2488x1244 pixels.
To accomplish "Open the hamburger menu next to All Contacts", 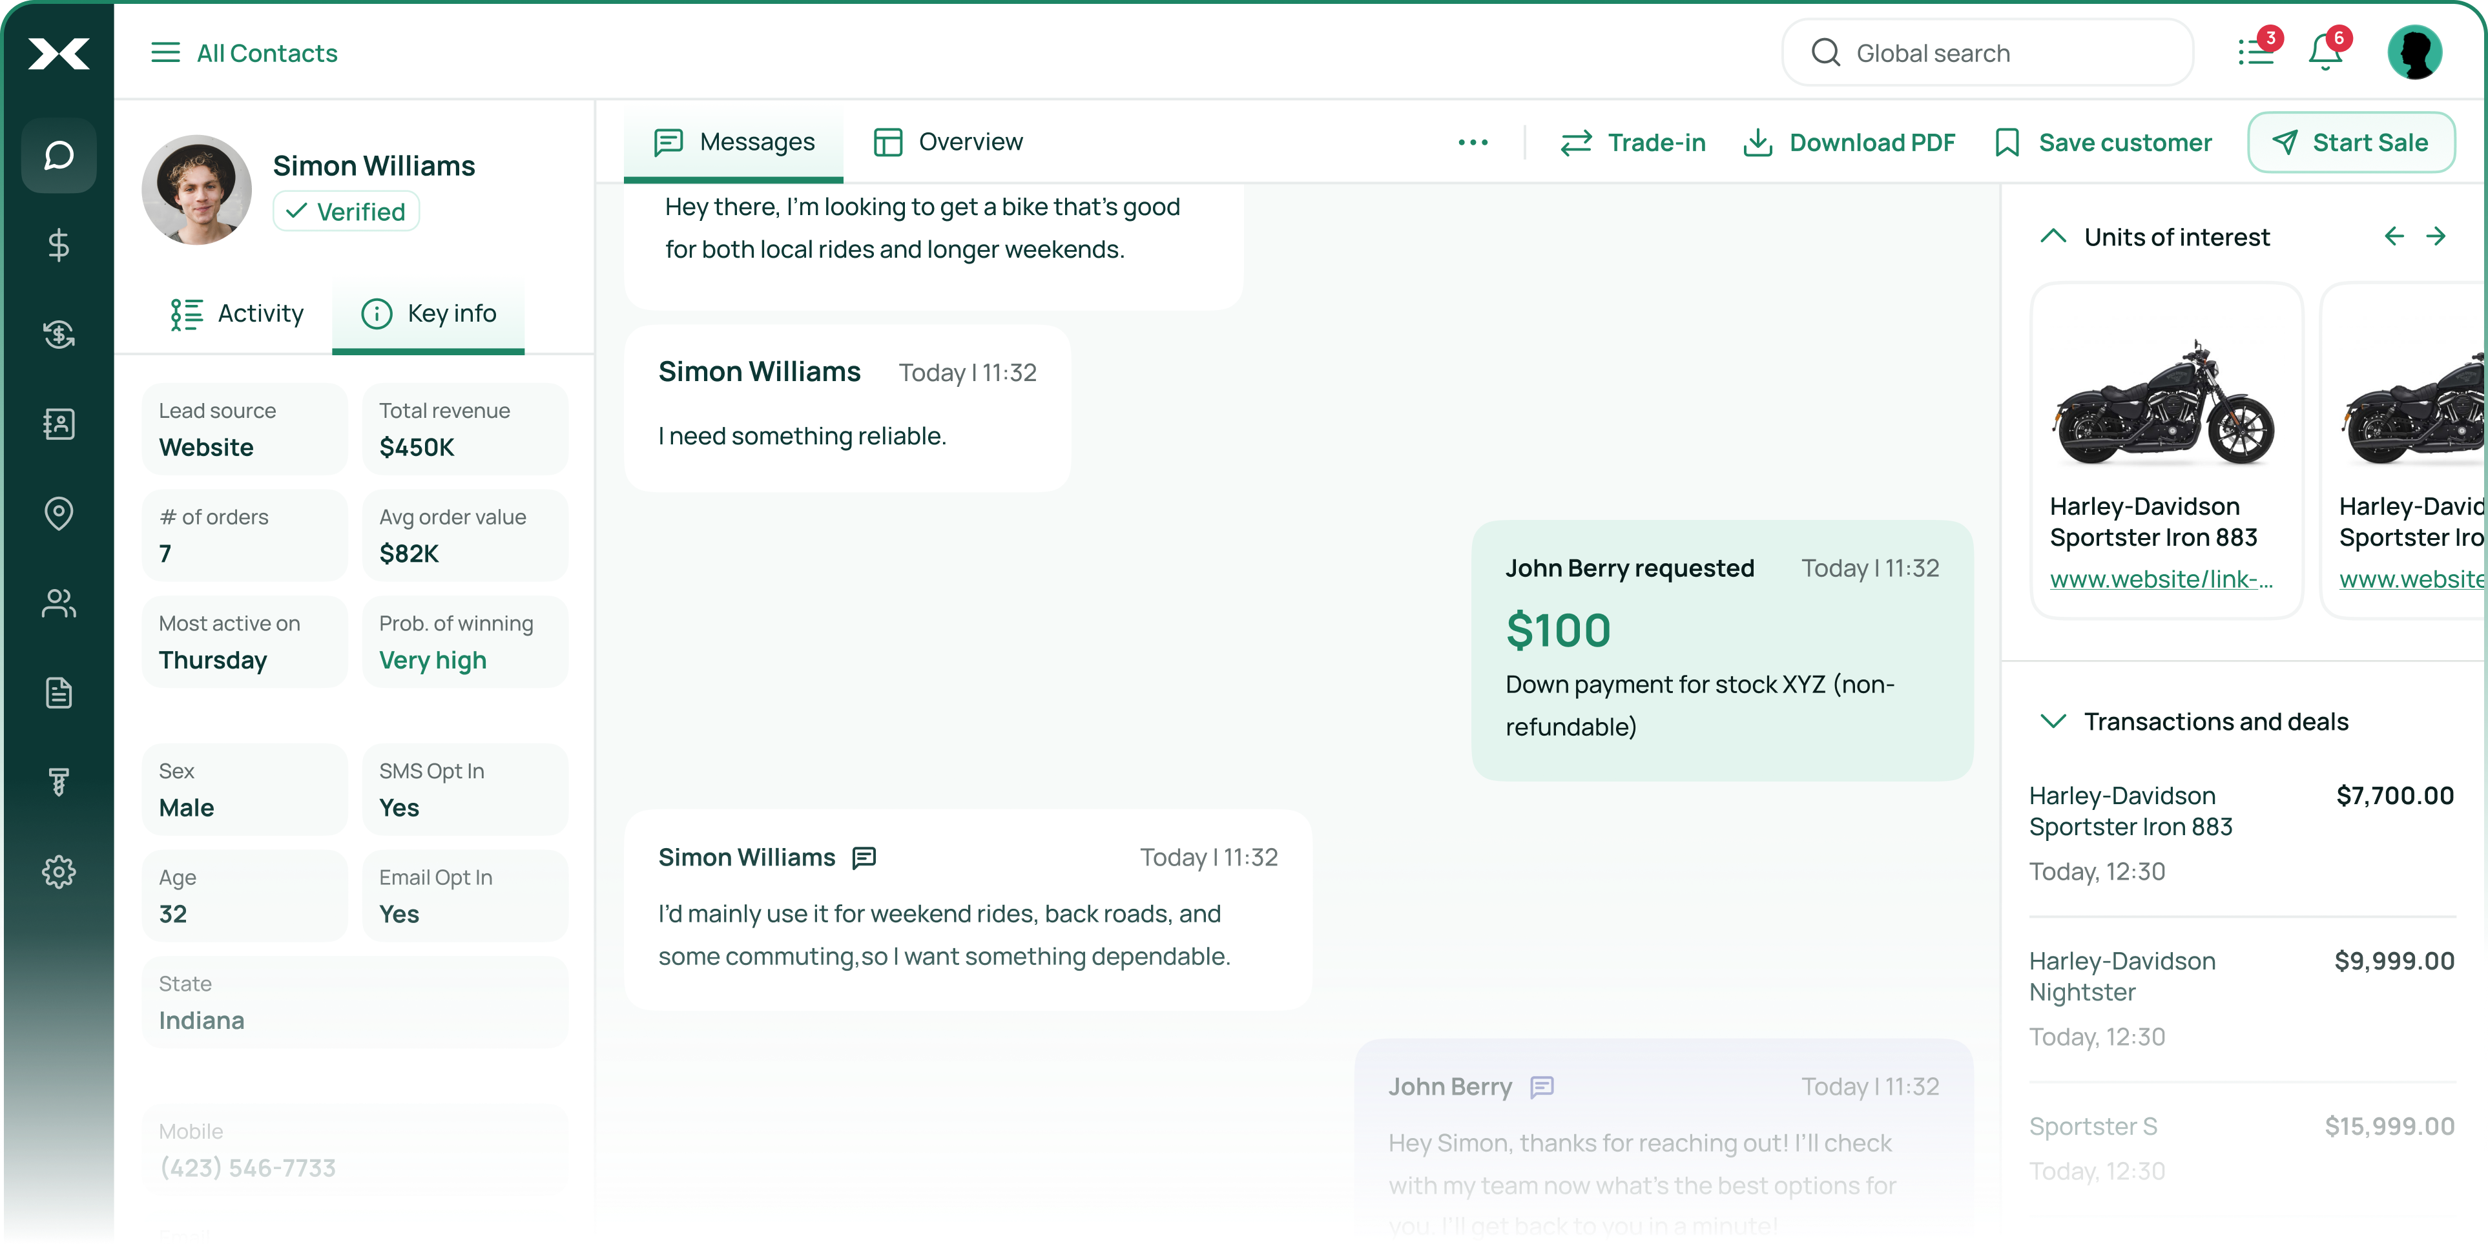I will point(165,52).
